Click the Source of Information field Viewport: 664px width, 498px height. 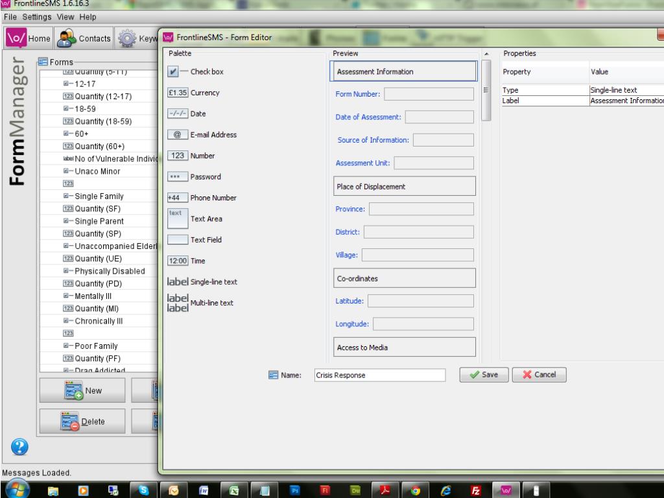444,140
